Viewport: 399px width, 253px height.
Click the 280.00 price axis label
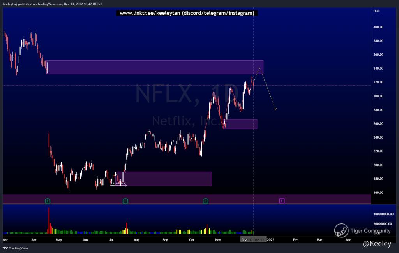378,110
